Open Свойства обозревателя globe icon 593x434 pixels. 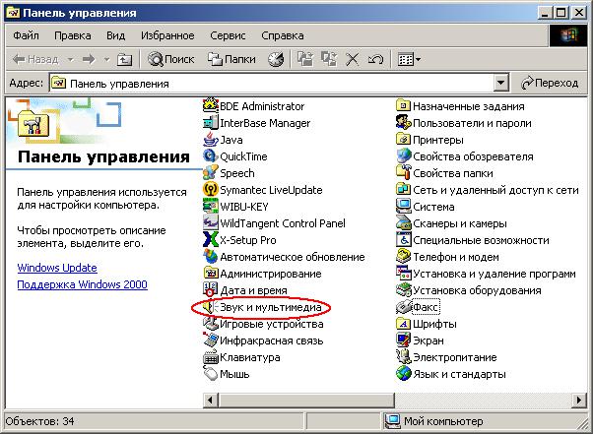pyautogui.click(x=404, y=156)
